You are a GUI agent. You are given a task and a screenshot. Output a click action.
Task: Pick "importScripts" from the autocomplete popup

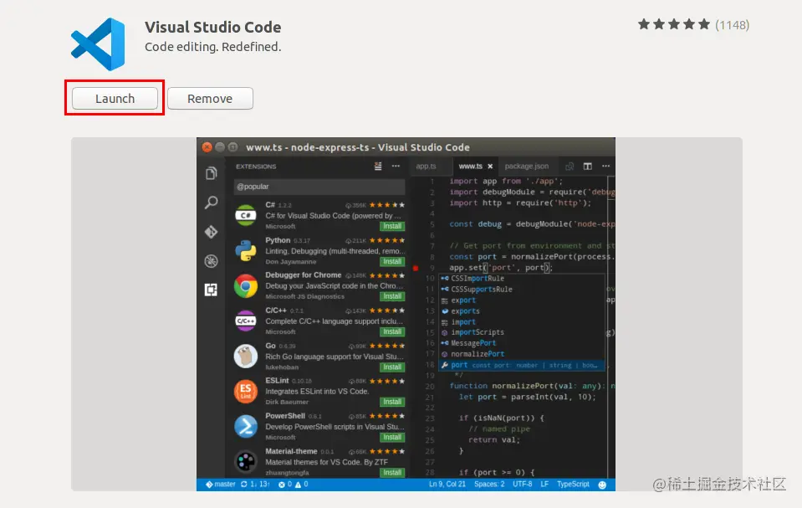(522, 332)
